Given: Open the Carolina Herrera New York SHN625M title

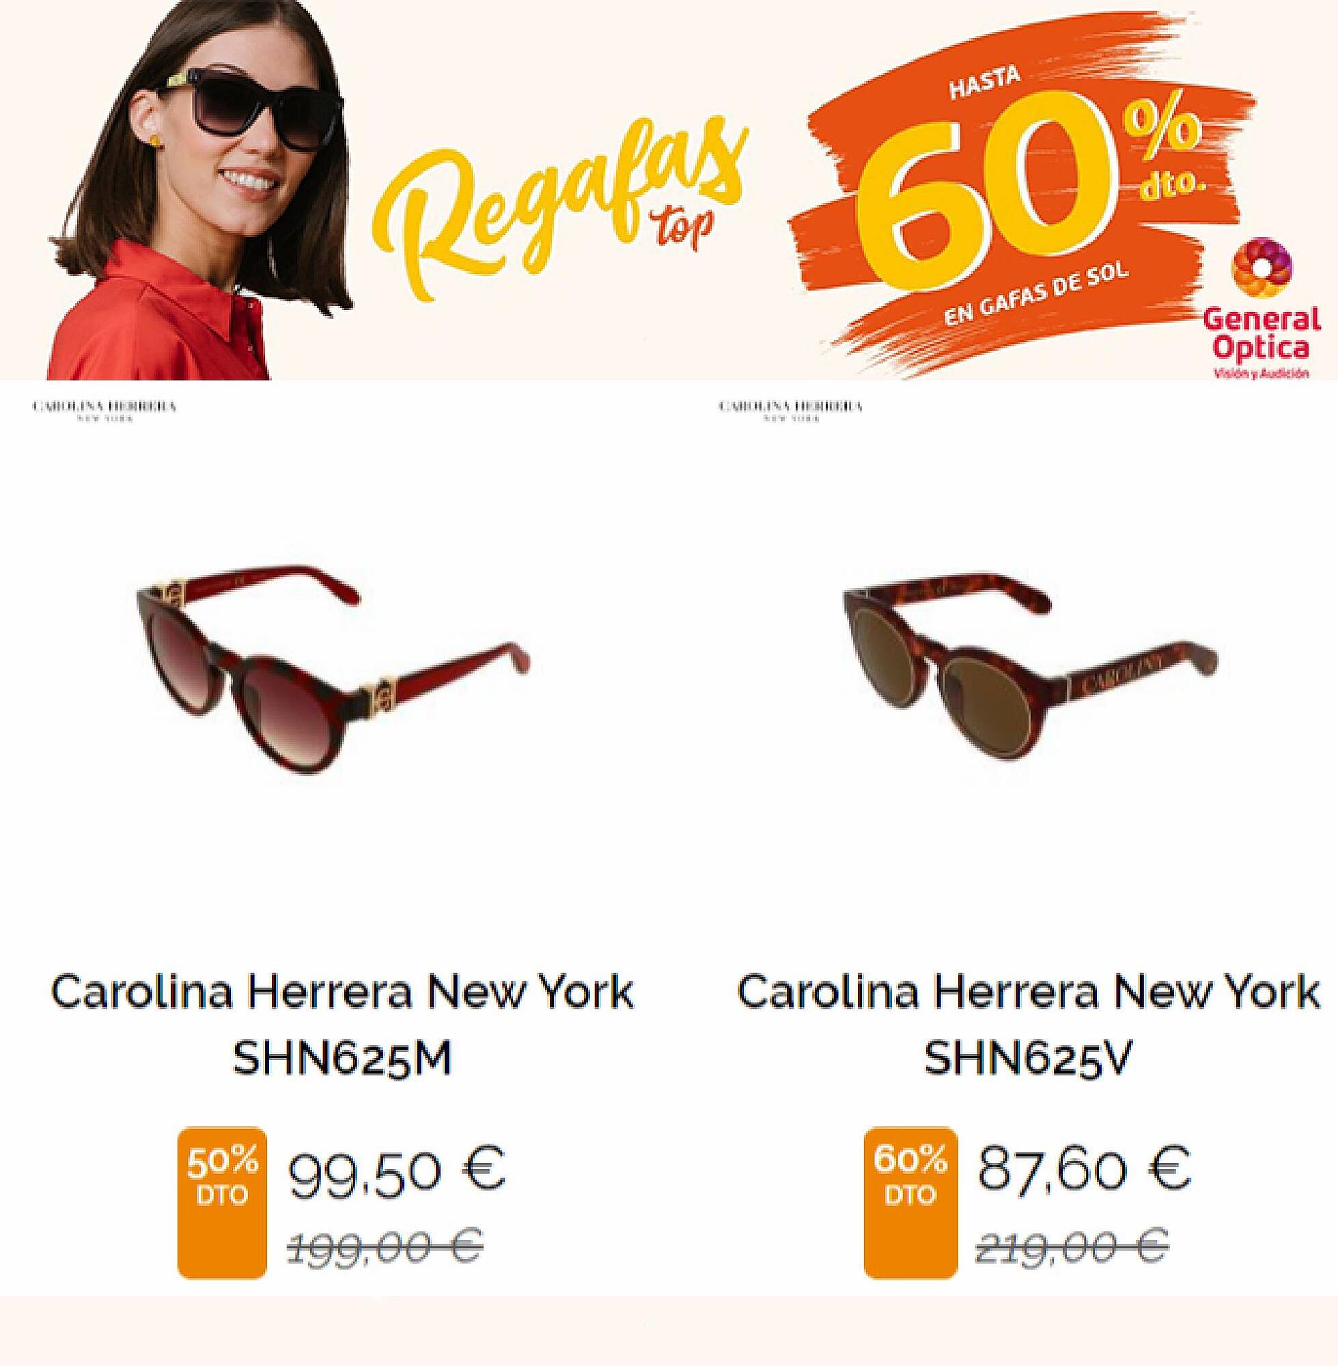Looking at the screenshot, I should click(342, 1024).
